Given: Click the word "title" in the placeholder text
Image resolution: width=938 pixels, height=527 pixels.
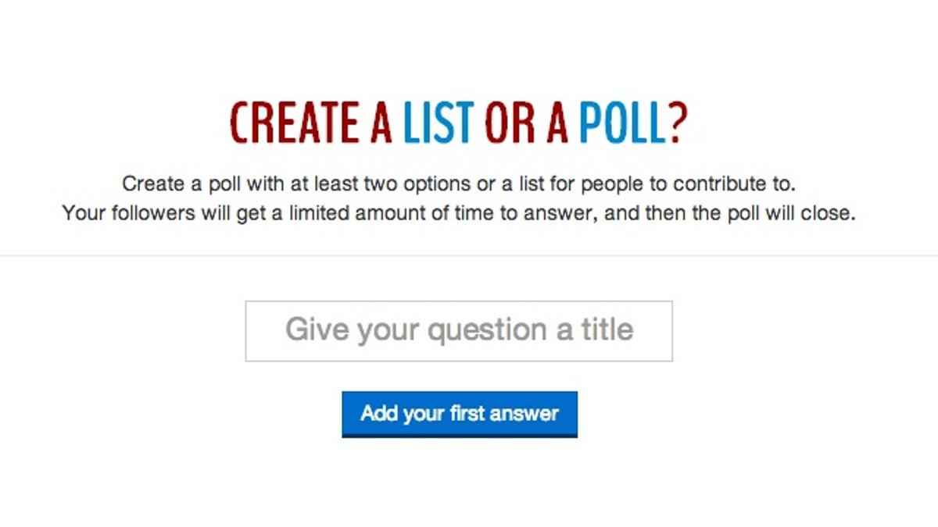Looking at the screenshot, I should pos(607,330).
